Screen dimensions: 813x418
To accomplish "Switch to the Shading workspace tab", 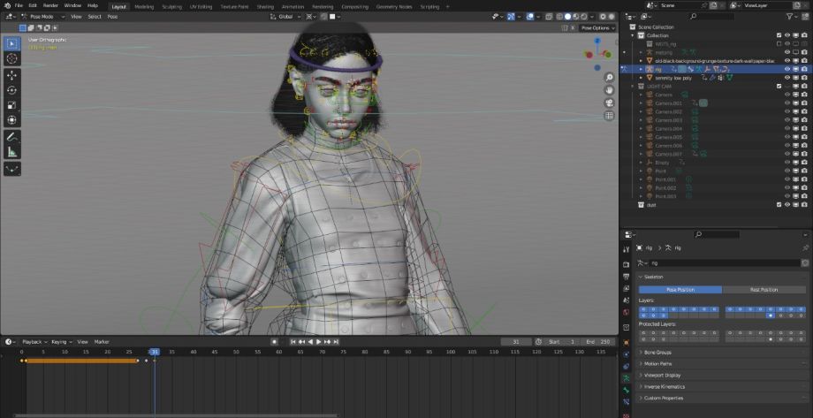I will tap(265, 7).
